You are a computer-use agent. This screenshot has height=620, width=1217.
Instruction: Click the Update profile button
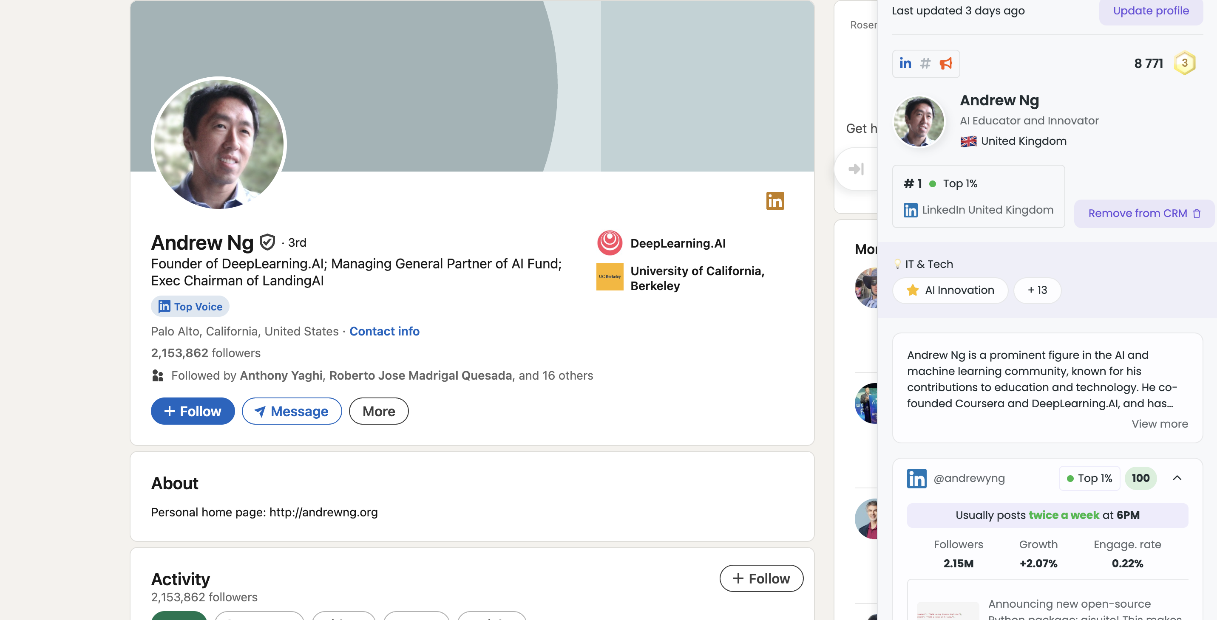pyautogui.click(x=1150, y=11)
